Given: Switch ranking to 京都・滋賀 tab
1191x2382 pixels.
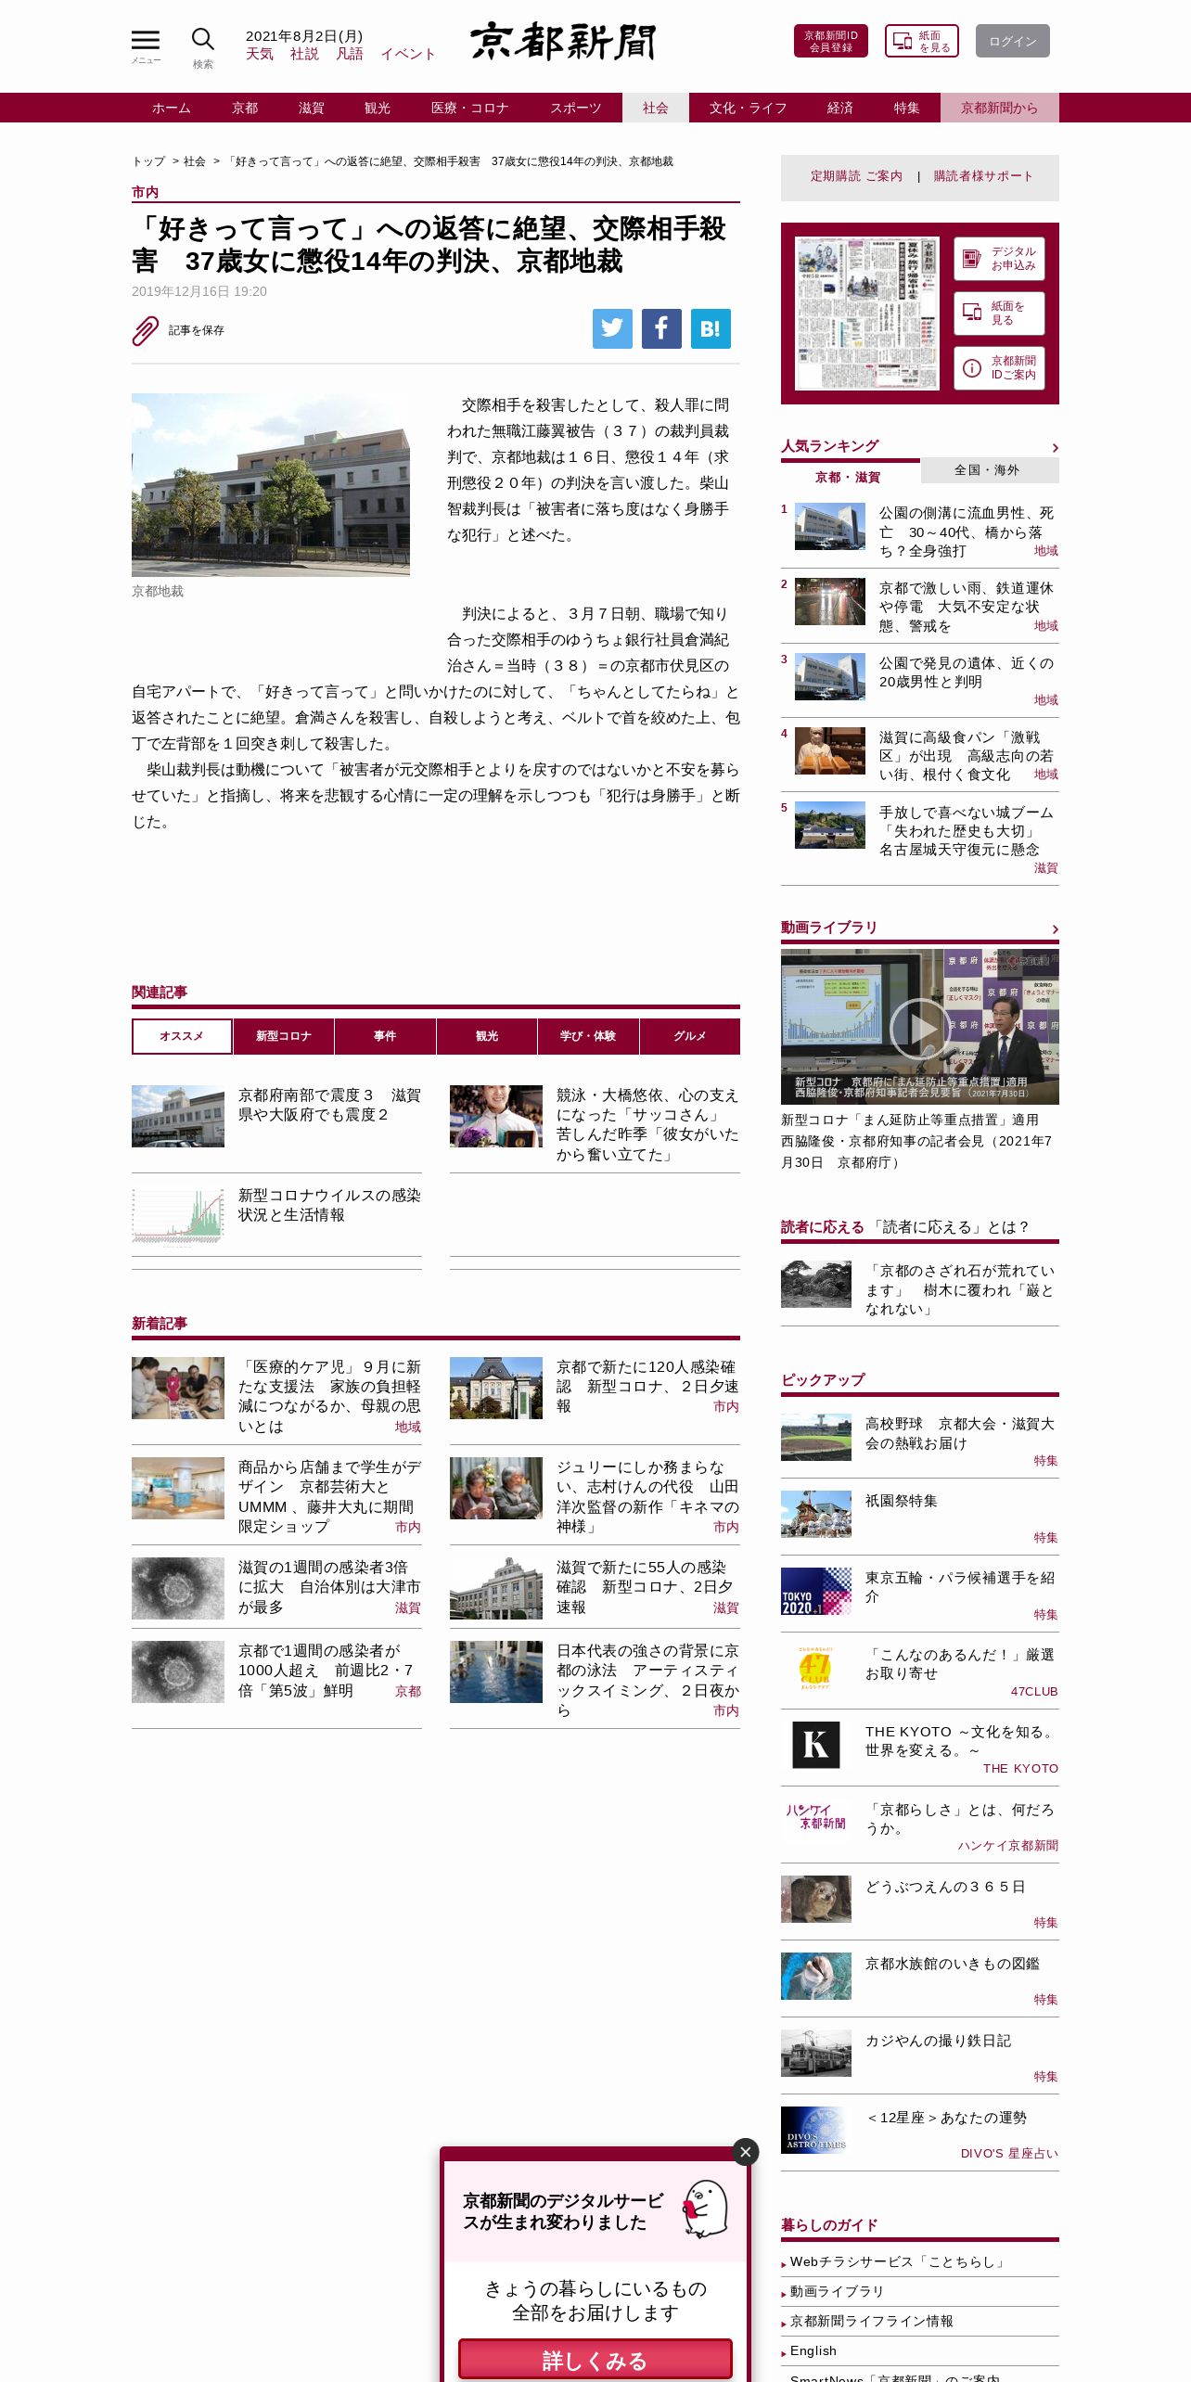Looking at the screenshot, I should [x=848, y=477].
